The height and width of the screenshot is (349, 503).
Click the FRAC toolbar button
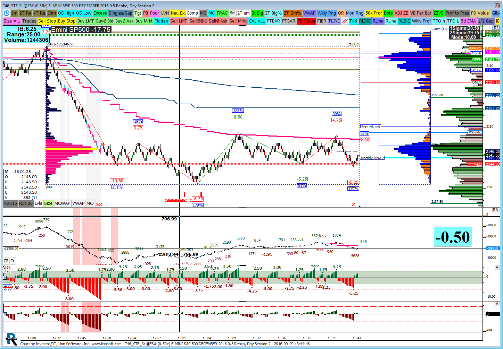coord(222,13)
